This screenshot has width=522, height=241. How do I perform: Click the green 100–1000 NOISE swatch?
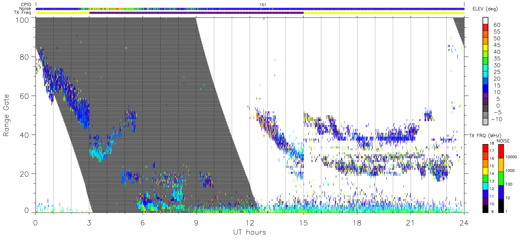point(501,178)
